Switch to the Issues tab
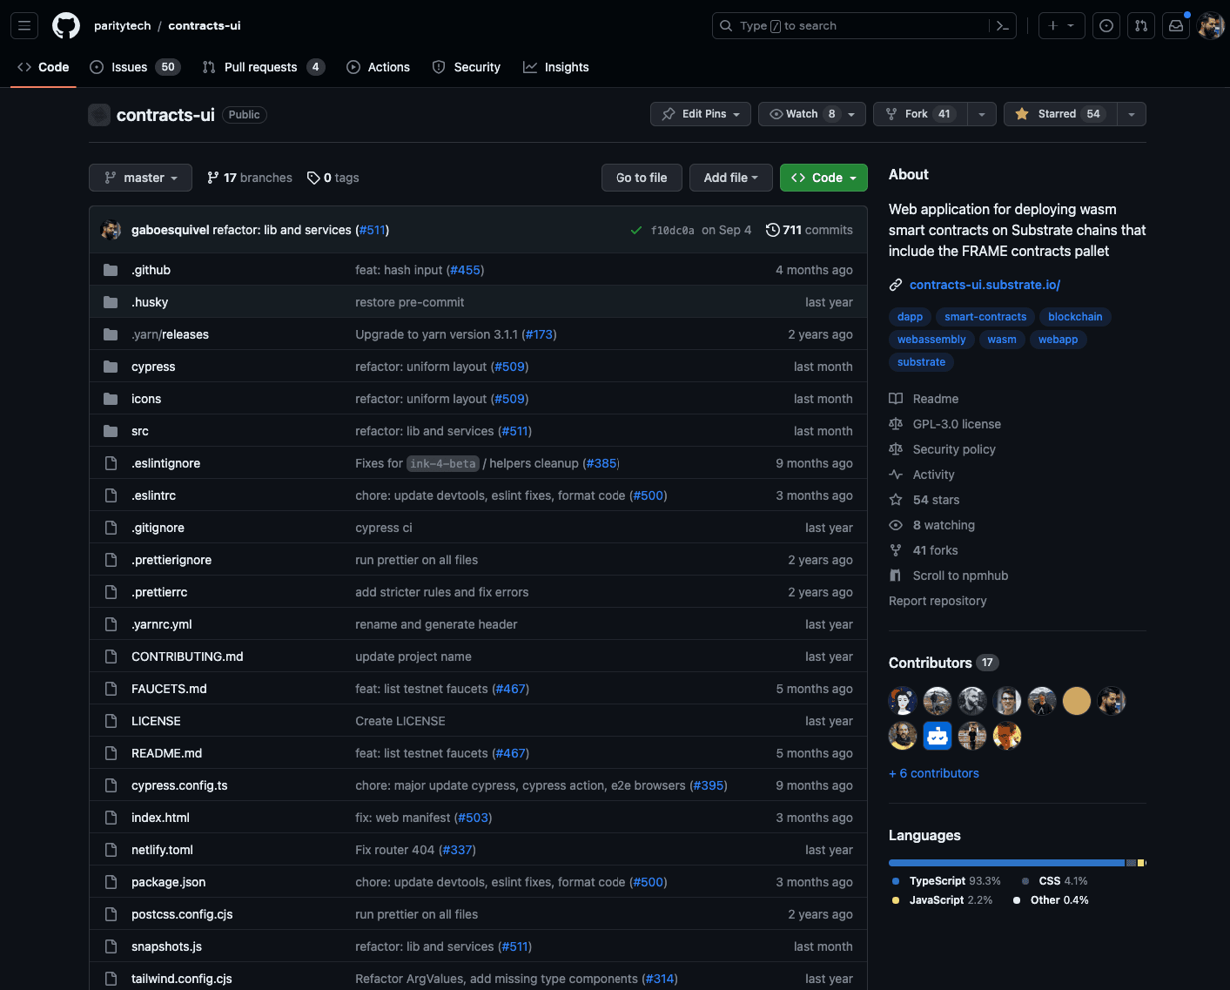The width and height of the screenshot is (1230, 990). [x=135, y=67]
